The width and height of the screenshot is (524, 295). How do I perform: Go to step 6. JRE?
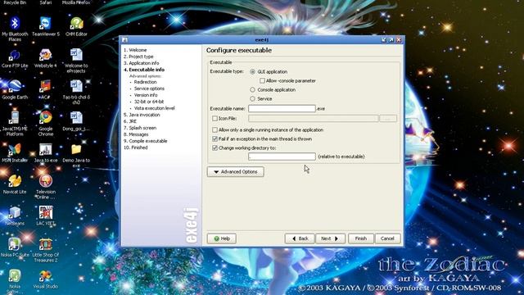click(x=130, y=121)
